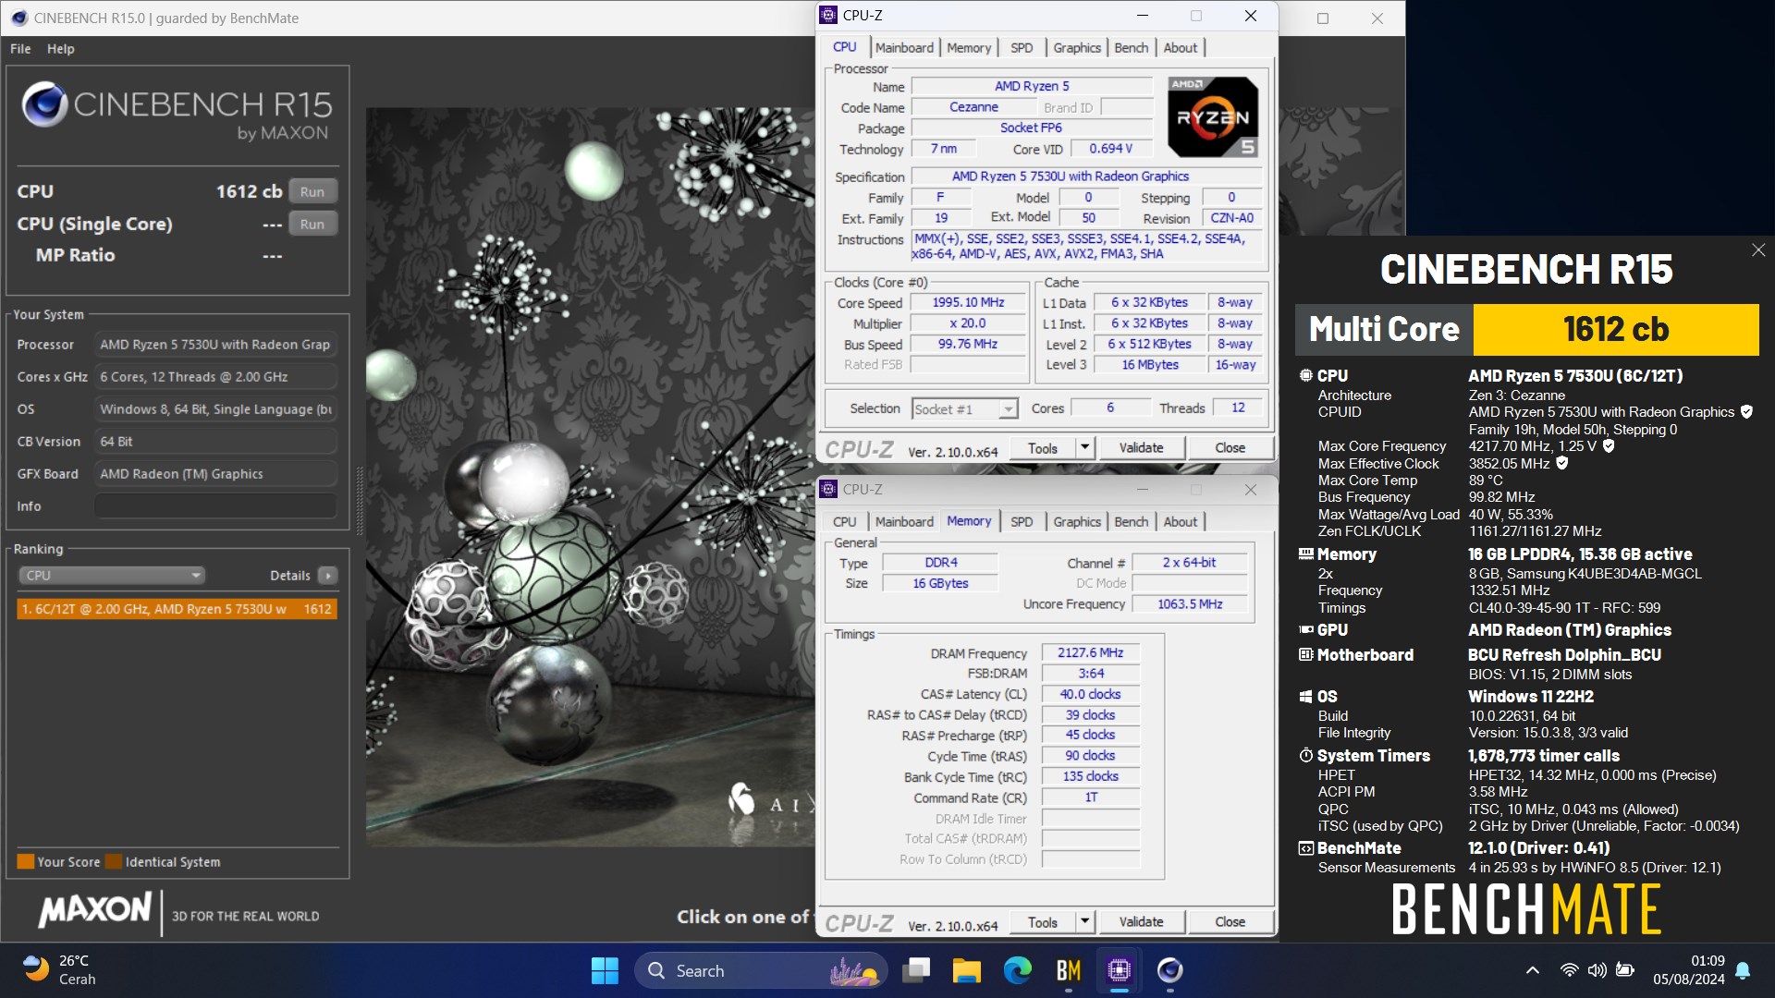Switch to Memory tab in top CPU-Z
The width and height of the screenshot is (1775, 998).
[968, 47]
